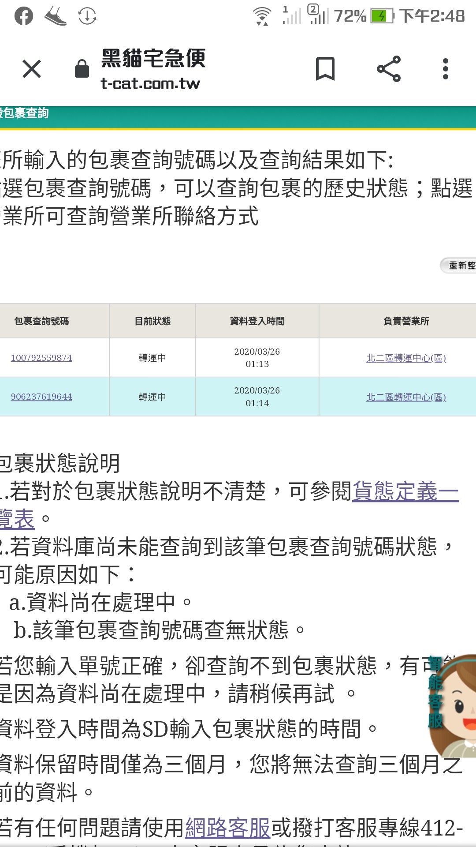
Task: Open tracking number 100792559874
Action: (x=41, y=358)
